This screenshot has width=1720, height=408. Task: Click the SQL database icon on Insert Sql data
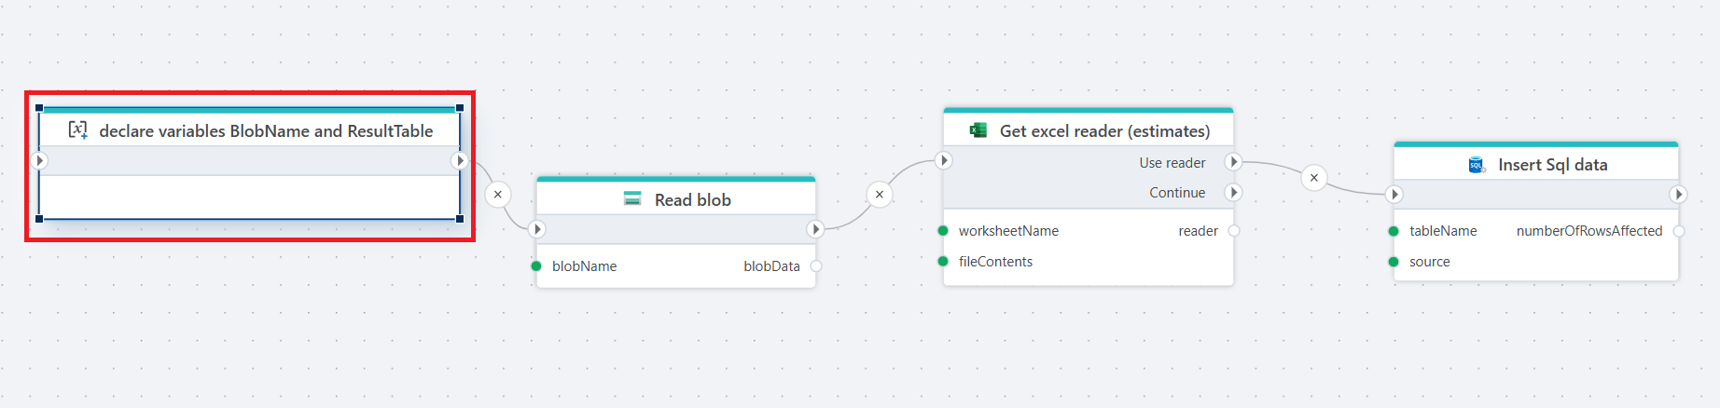[x=1477, y=165]
